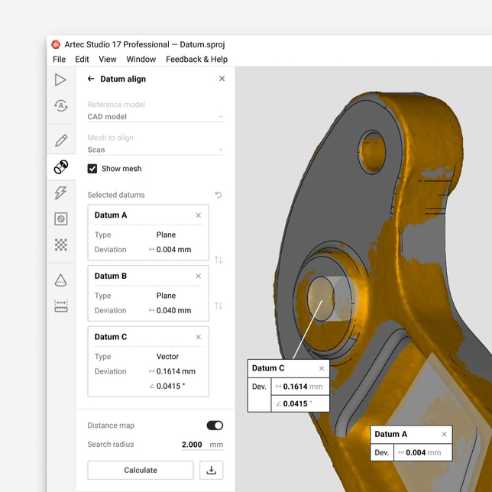Image resolution: width=492 pixels, height=492 pixels.
Task: Go back with the Datum align arrow
Action: click(91, 79)
